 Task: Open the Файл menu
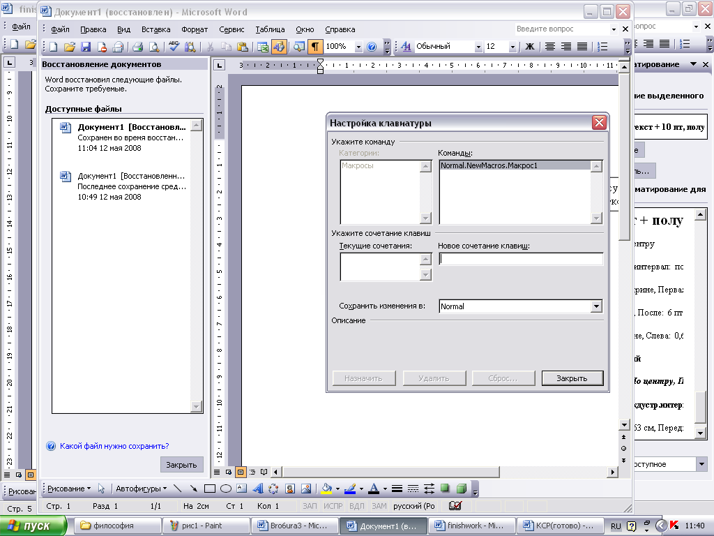point(60,29)
